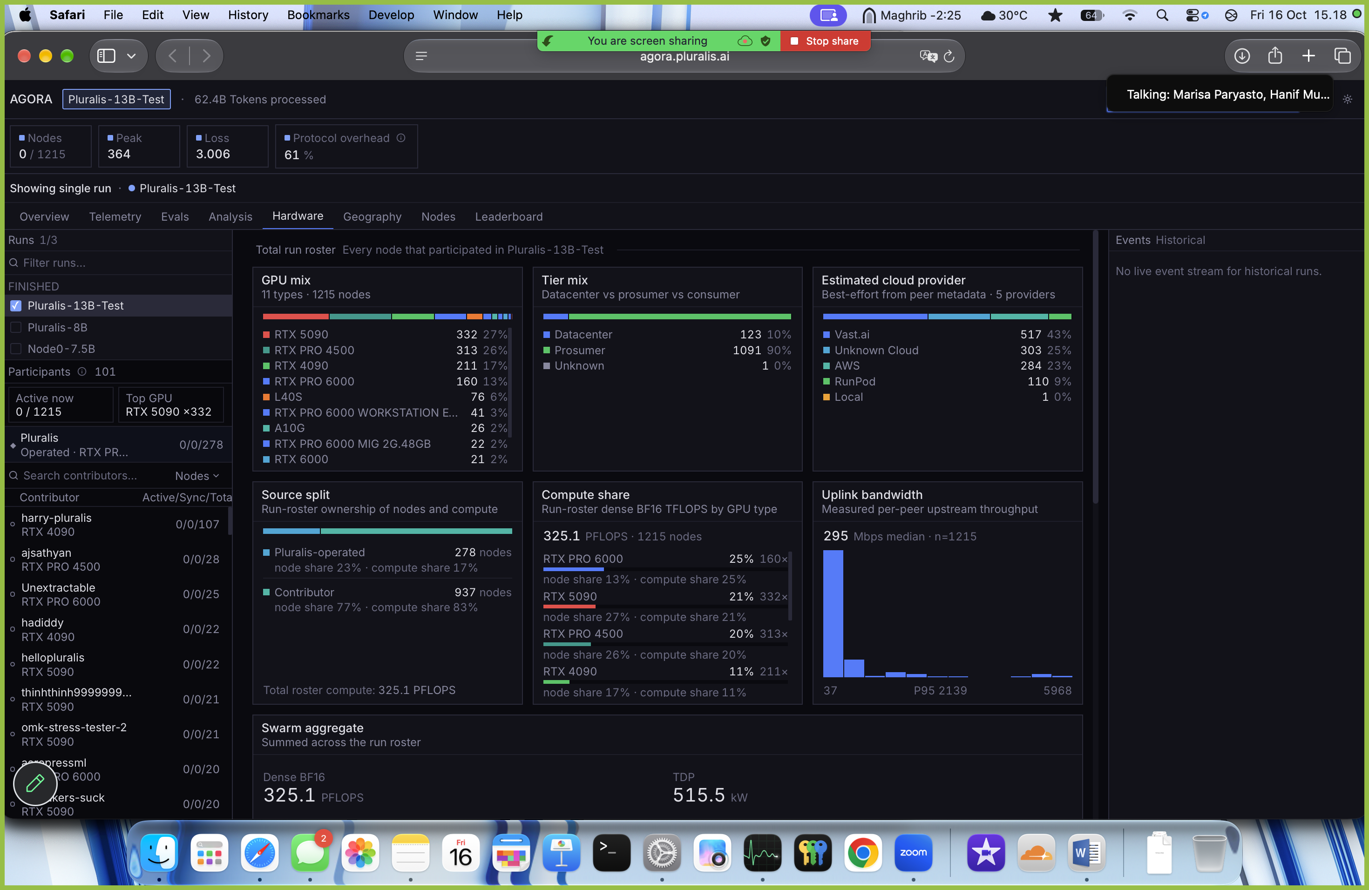Click the Search contributors field
1369x890 pixels.
coord(86,475)
